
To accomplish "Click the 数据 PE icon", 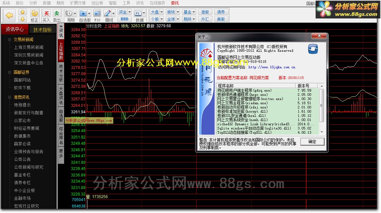I will 138,13.
